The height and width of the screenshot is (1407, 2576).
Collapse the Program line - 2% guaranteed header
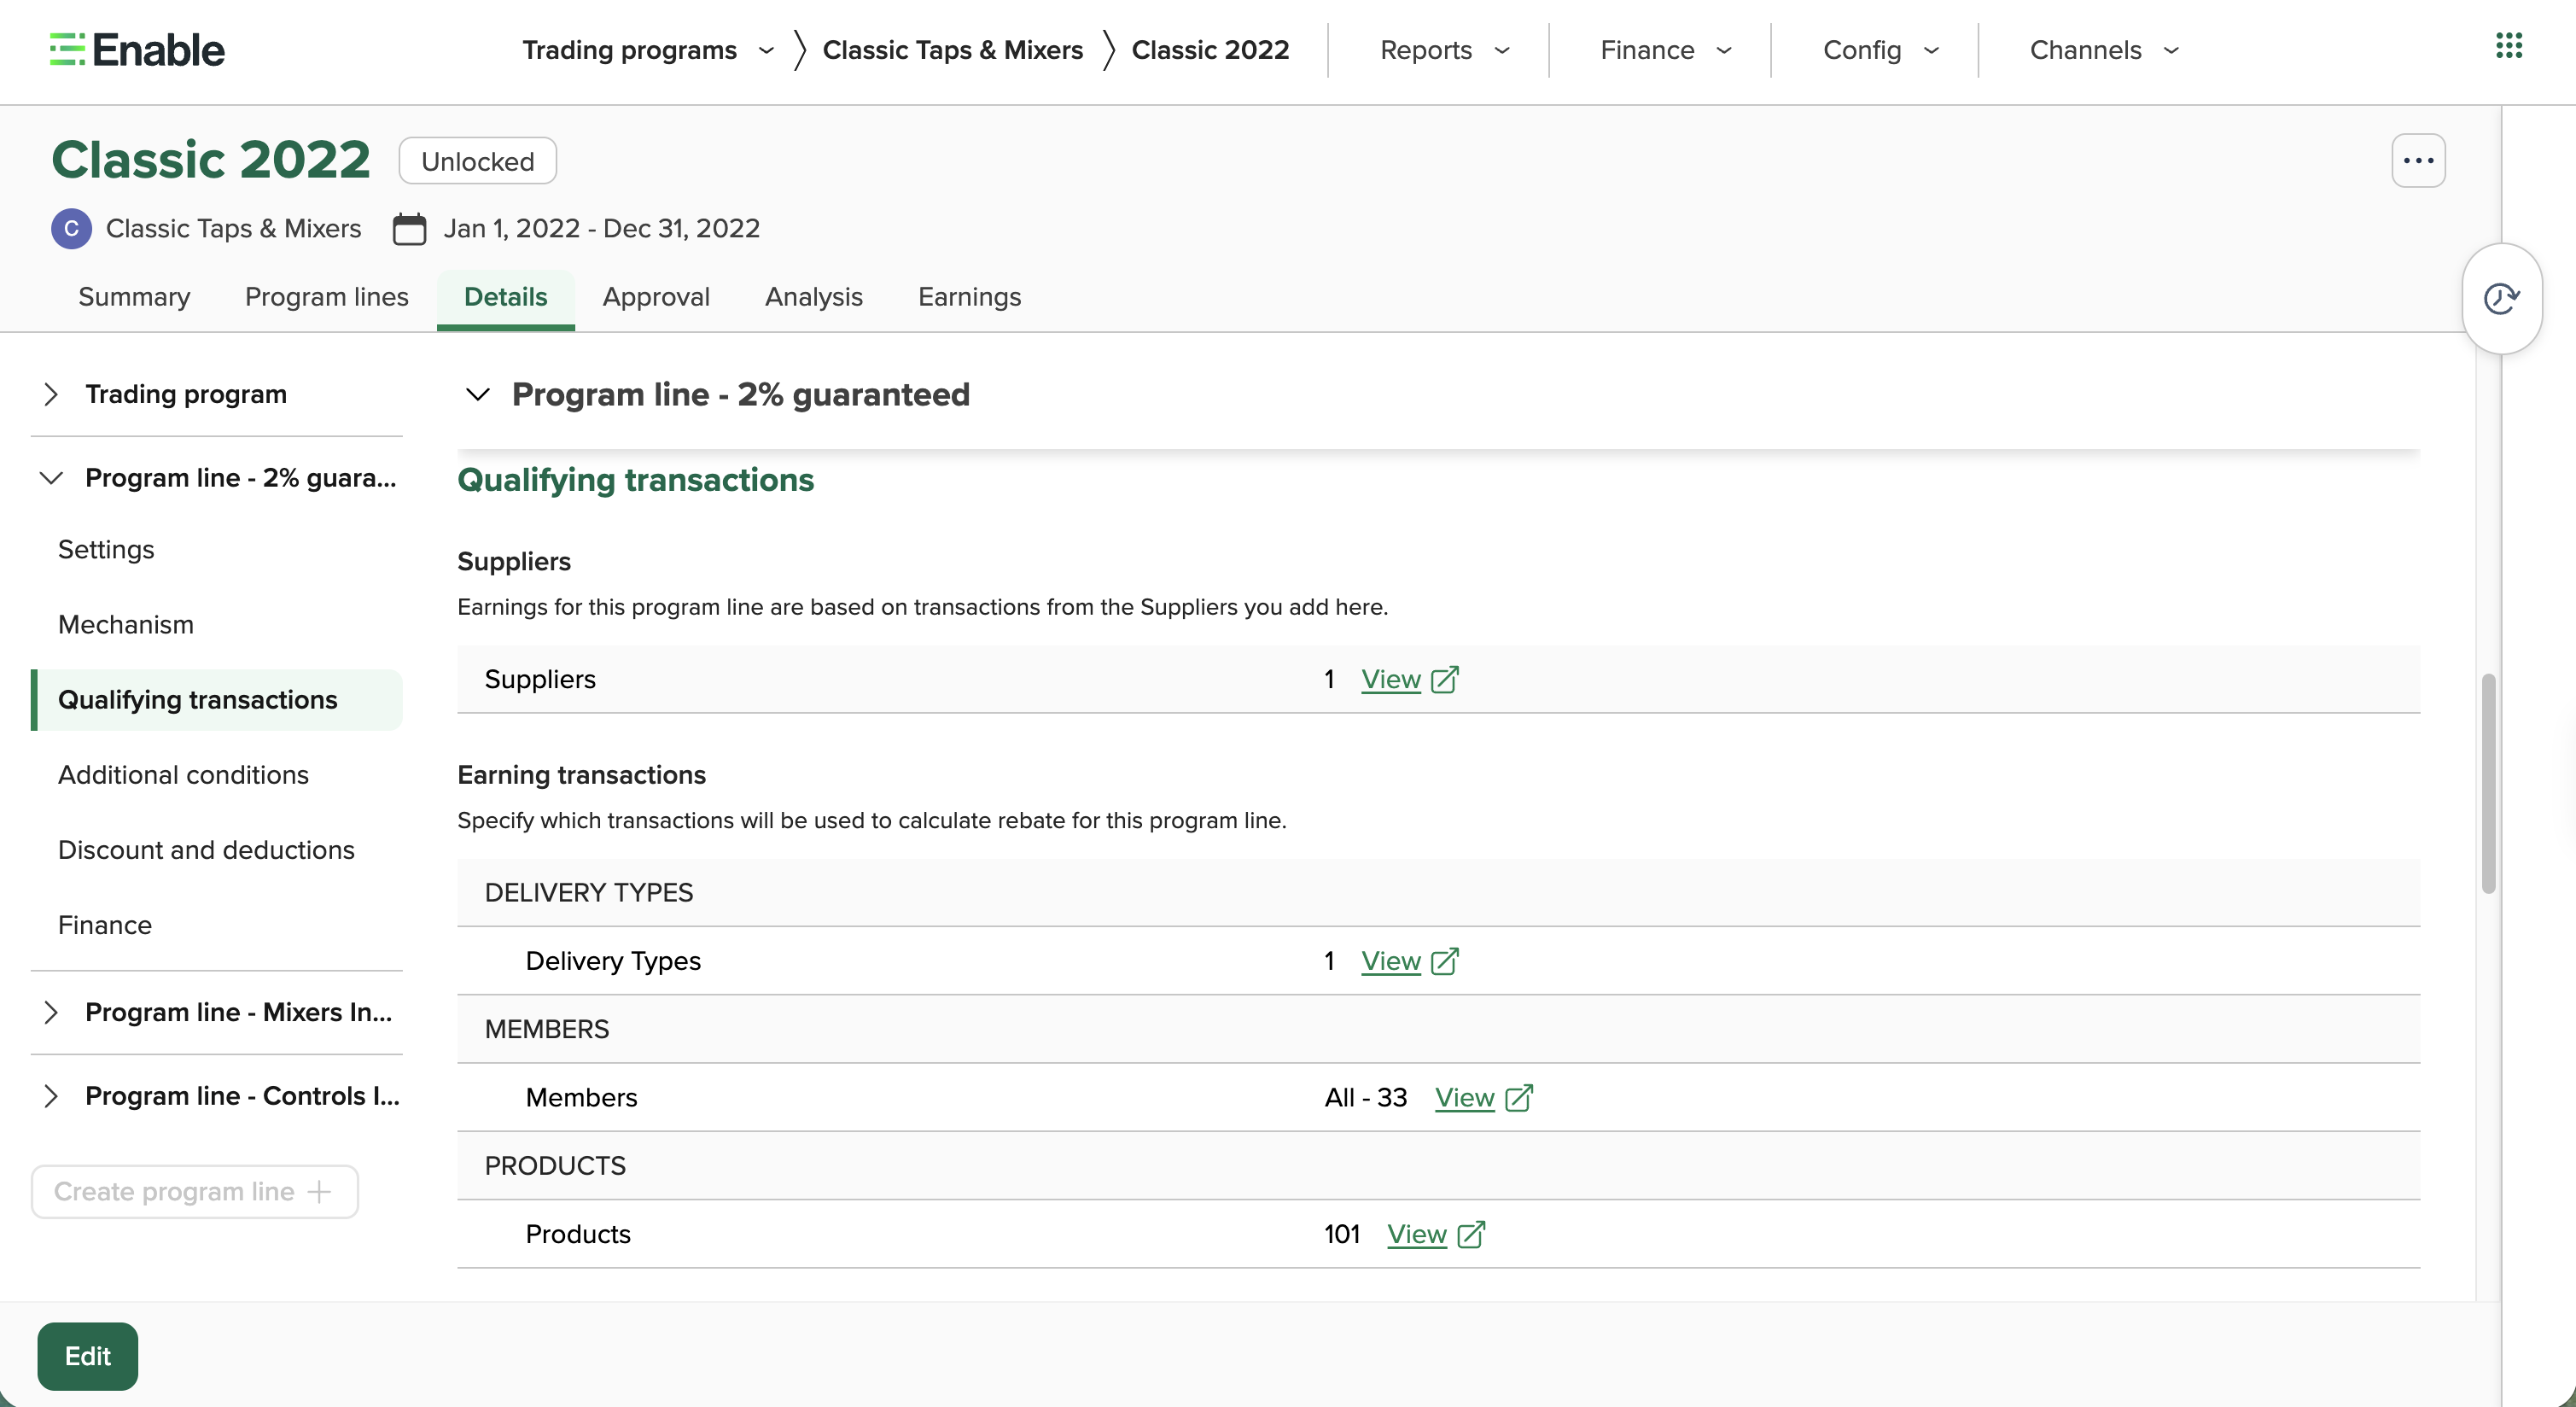click(478, 395)
